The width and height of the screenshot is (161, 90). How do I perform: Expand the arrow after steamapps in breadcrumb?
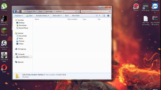(54, 11)
